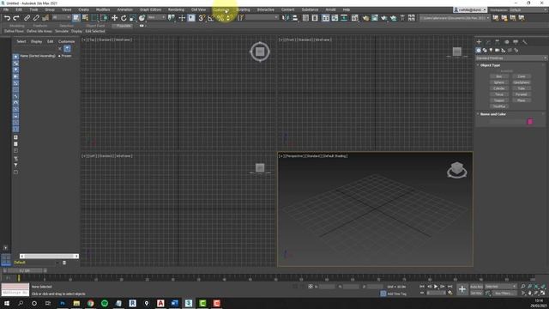
Task: Choose the Select Object tool
Action: click(x=76, y=18)
